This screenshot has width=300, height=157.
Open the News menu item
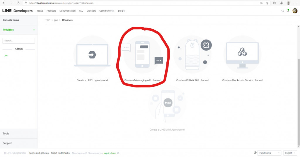(x=40, y=11)
